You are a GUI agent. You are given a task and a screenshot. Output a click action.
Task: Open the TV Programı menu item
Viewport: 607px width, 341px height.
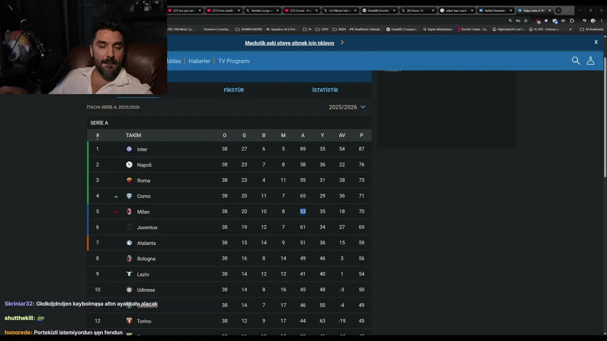tap(234, 61)
